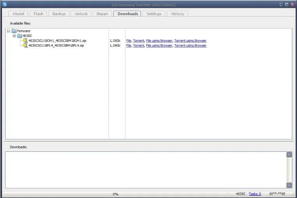Open the Model tab
Image resolution: width=297 pixels, height=198 pixels.
point(18,14)
